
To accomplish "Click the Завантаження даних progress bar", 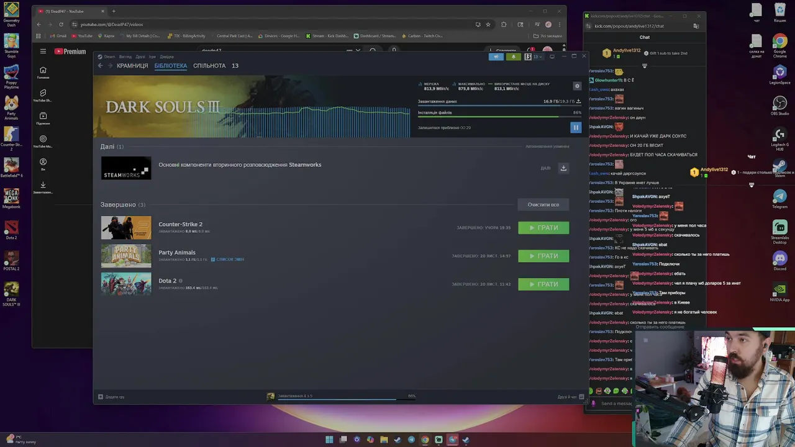I will (499, 105).
